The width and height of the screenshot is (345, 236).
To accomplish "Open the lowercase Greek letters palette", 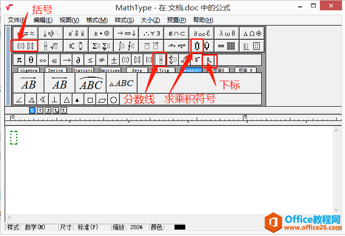I will point(227,33).
